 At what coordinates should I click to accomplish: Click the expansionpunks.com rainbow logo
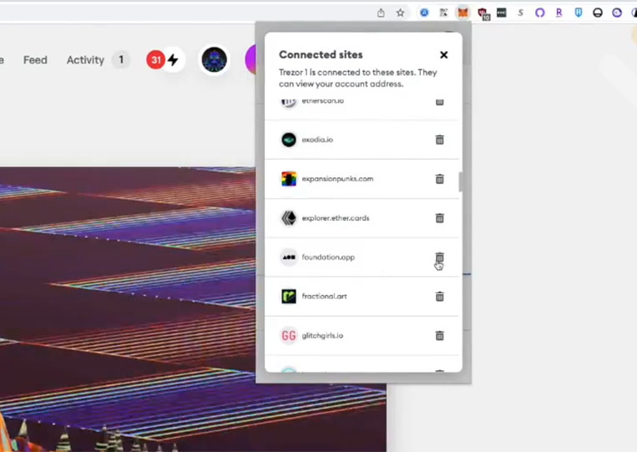(x=289, y=179)
